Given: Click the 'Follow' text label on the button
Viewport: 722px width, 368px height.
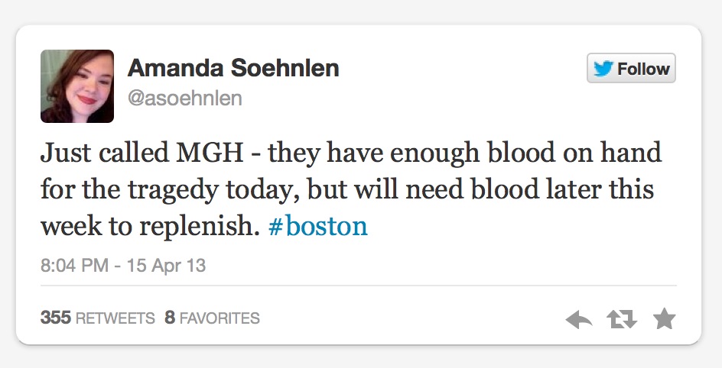Looking at the screenshot, I should point(643,69).
